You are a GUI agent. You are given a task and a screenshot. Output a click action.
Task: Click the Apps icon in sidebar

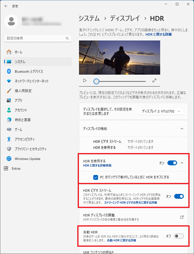click(9, 100)
